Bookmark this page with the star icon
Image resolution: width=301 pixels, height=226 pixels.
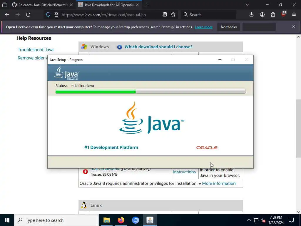173,15
